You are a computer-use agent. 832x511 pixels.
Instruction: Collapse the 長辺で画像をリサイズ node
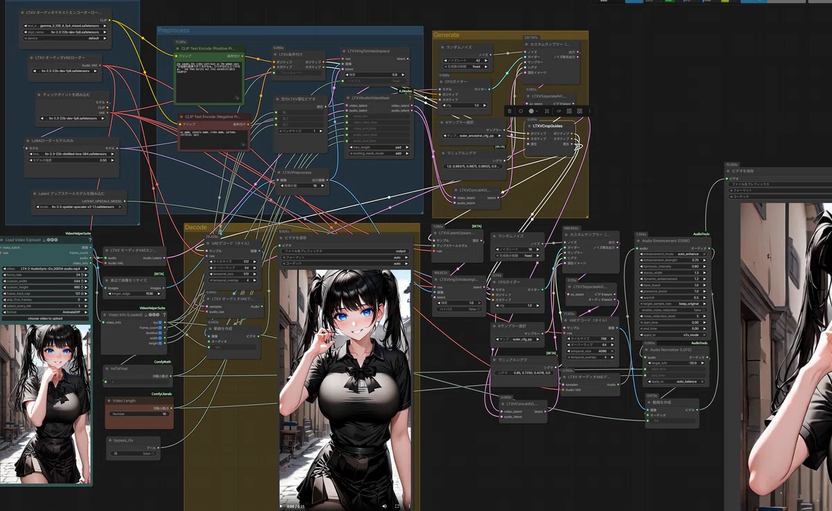(x=107, y=280)
